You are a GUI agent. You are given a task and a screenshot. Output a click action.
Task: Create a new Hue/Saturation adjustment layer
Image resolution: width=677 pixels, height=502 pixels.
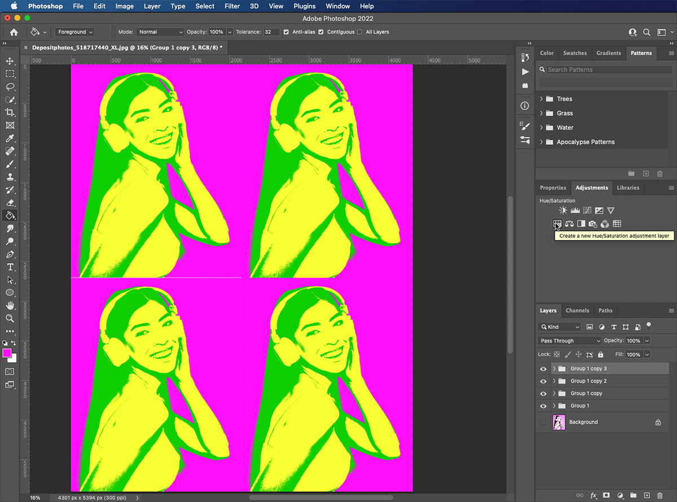[x=557, y=224]
